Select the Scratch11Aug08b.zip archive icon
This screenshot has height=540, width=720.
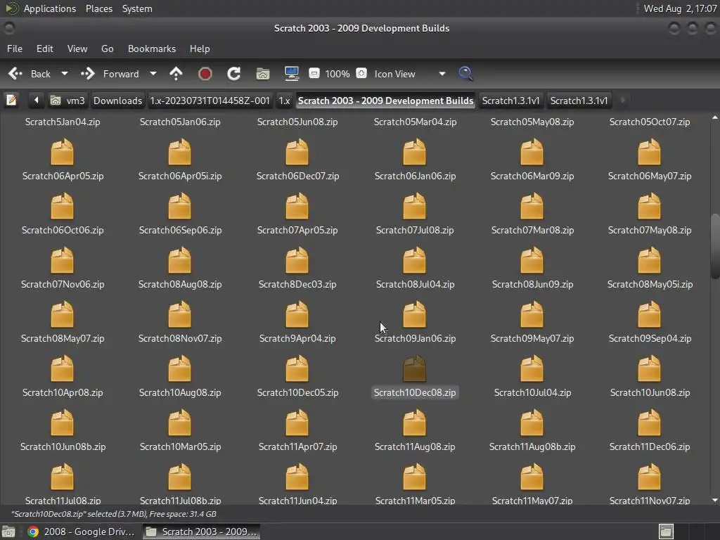click(x=532, y=423)
